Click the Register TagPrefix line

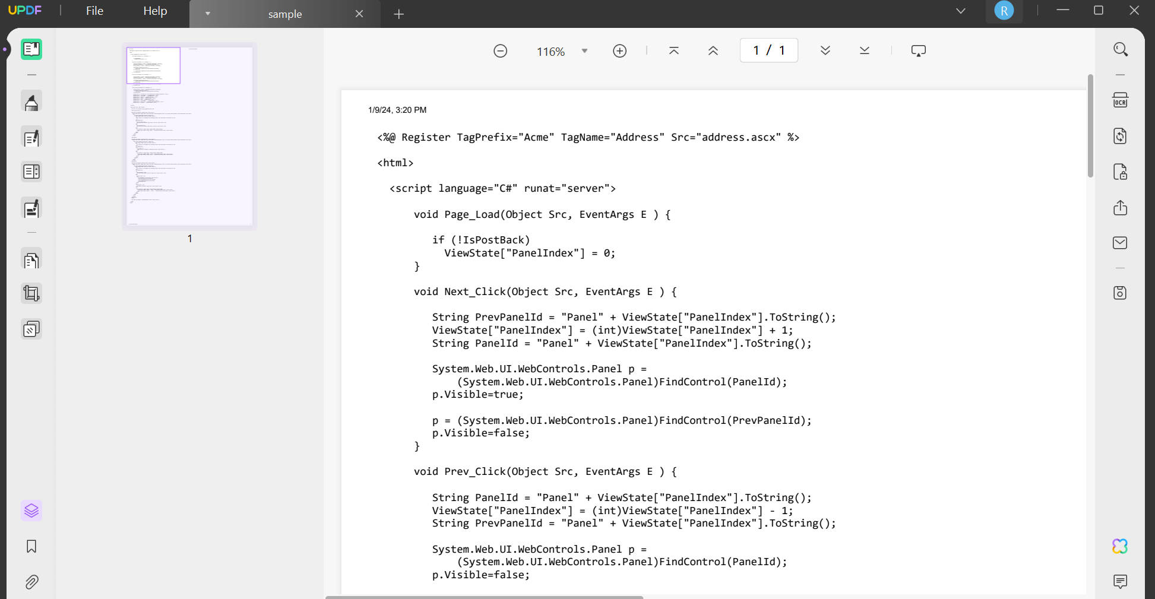coord(588,137)
